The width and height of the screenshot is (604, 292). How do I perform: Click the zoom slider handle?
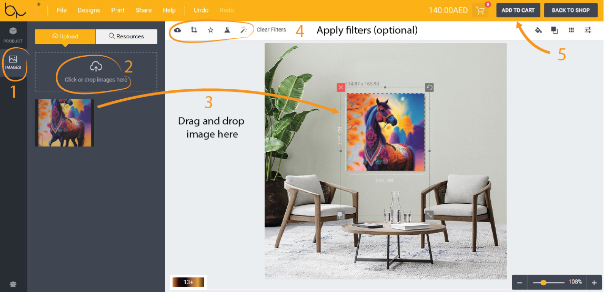[543, 283]
